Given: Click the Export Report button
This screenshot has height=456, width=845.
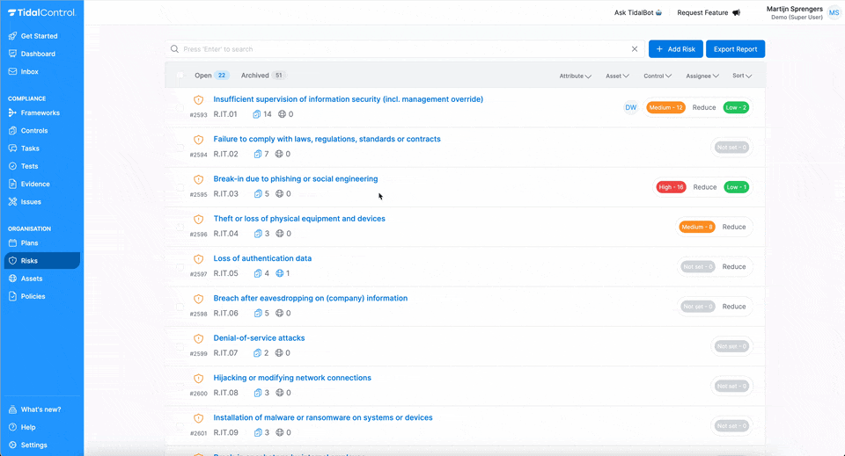Looking at the screenshot, I should (735, 49).
